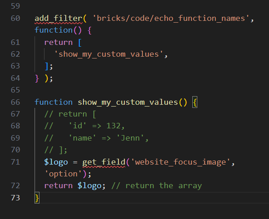Click the $logo variable on line 71
The width and height of the screenshot is (269, 219).
point(56,162)
